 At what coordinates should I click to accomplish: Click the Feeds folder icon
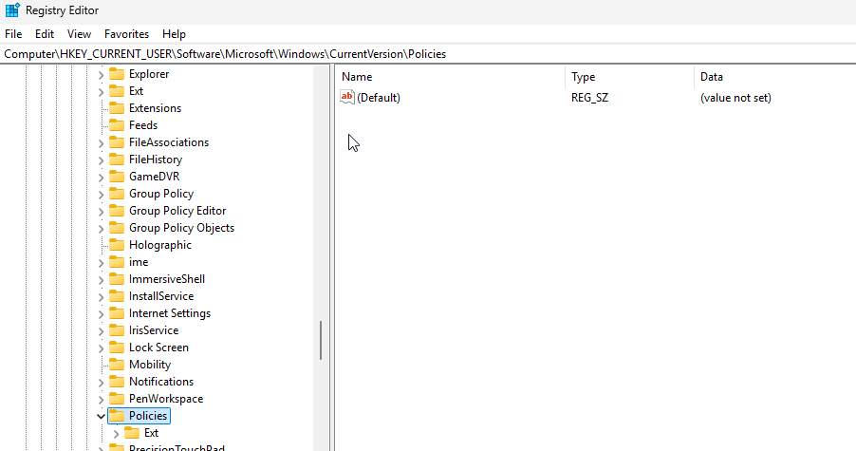pyautogui.click(x=117, y=125)
